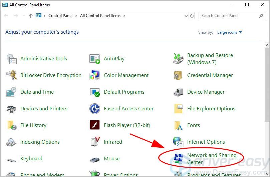270x177 pixels.
Task: Open the Color Management icon
Action: 95,75
